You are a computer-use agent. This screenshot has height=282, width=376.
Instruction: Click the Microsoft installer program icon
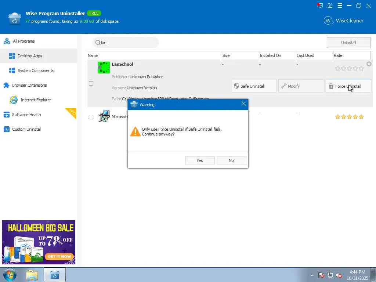point(104,116)
